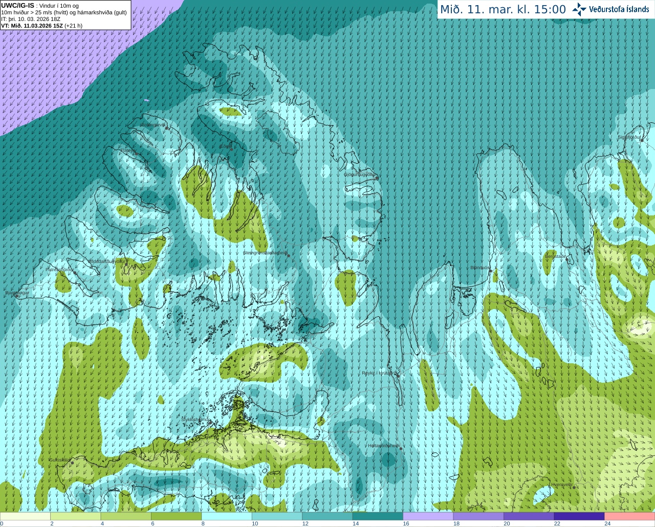Click the Patreksfjörður station label
The image size is (655, 527).
pos(59,269)
